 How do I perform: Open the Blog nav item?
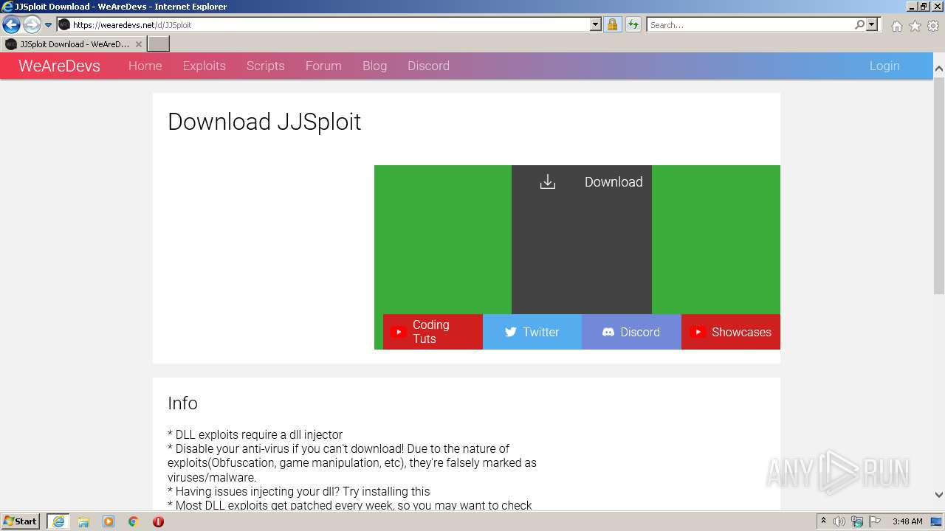(374, 66)
